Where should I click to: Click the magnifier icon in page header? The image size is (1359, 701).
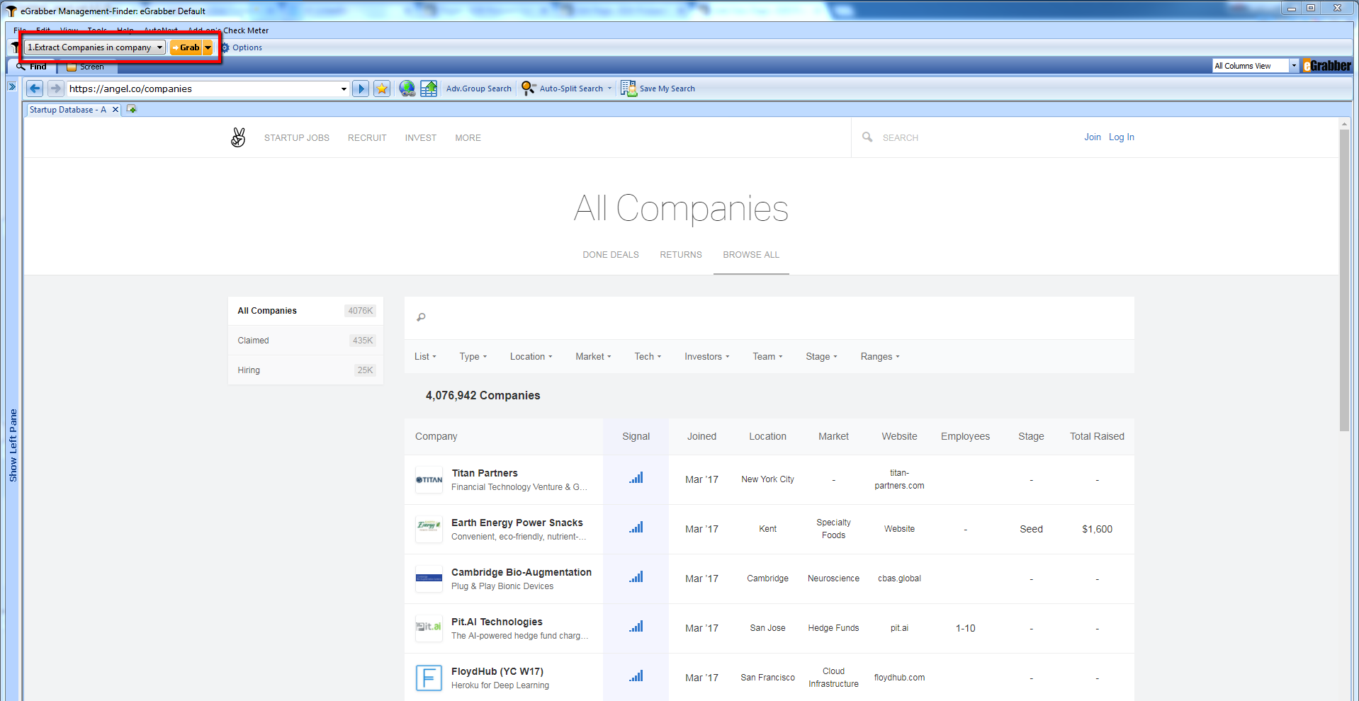867,137
